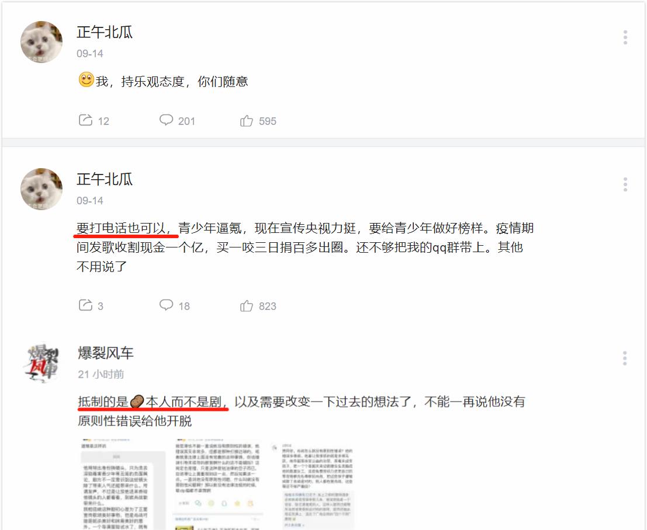Open the "21 小时前" timestamp

tap(101, 374)
